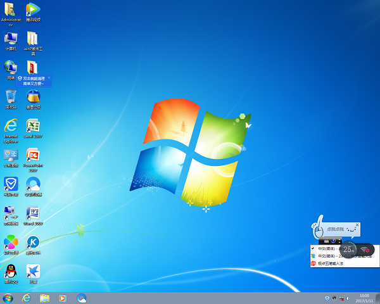Open Windows Explorer from the taskbar
The width and height of the screenshot is (380, 304).
click(x=45, y=298)
